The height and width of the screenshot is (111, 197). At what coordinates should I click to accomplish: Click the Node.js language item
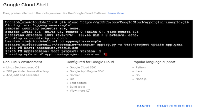pos(141,79)
